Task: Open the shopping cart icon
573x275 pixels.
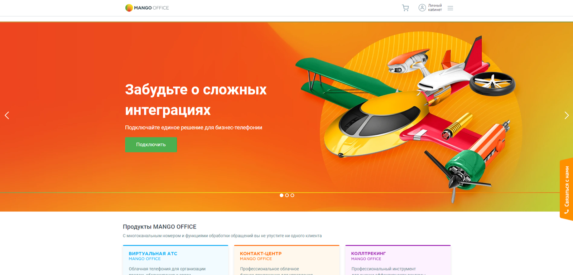Action: coord(405,8)
